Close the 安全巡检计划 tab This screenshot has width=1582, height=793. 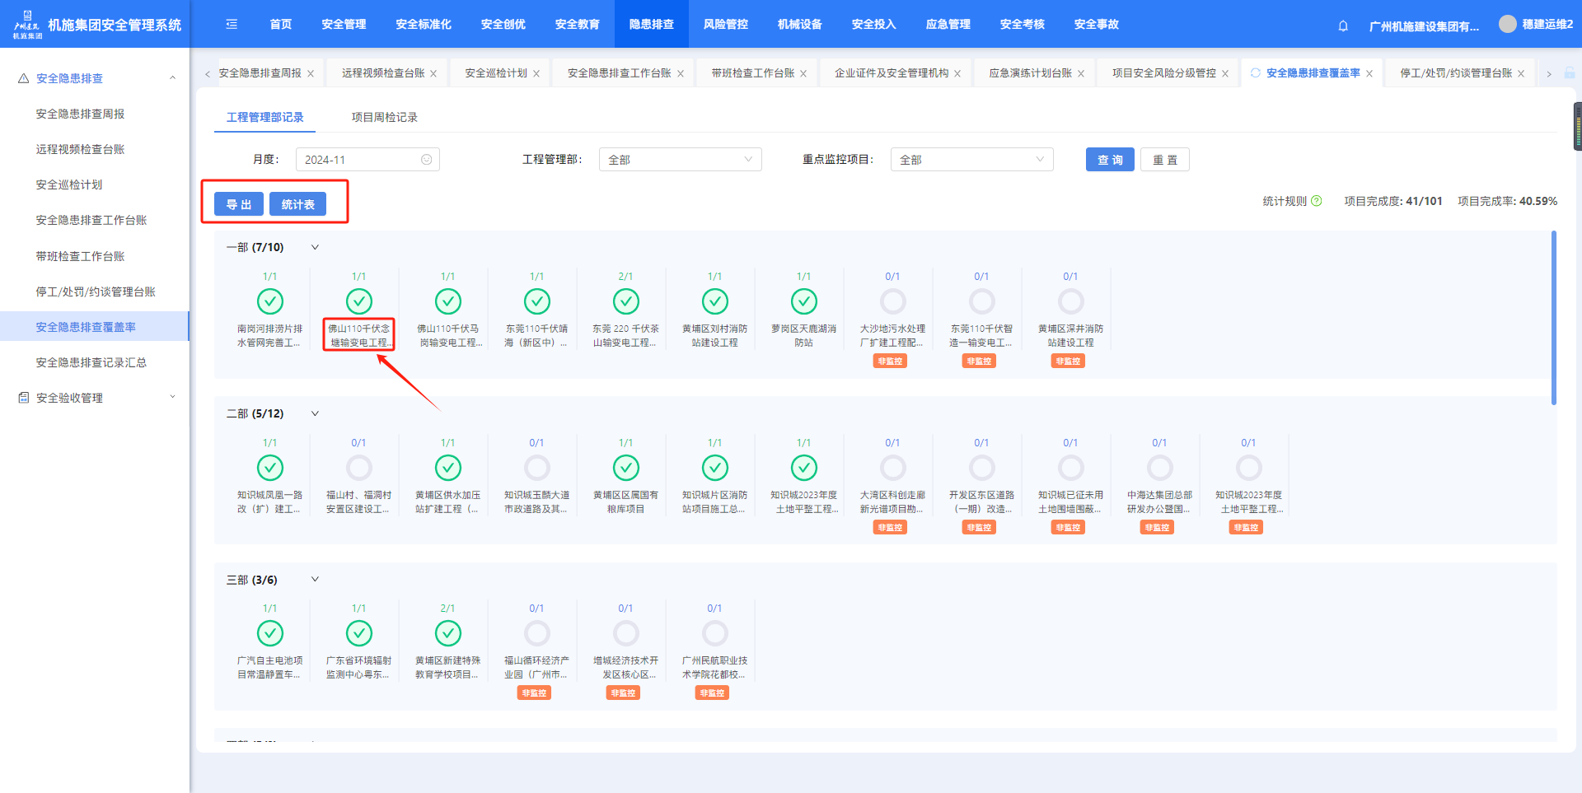pyautogui.click(x=536, y=74)
